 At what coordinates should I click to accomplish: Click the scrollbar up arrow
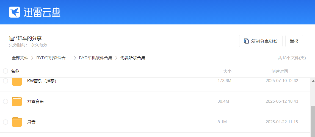(313, 81)
